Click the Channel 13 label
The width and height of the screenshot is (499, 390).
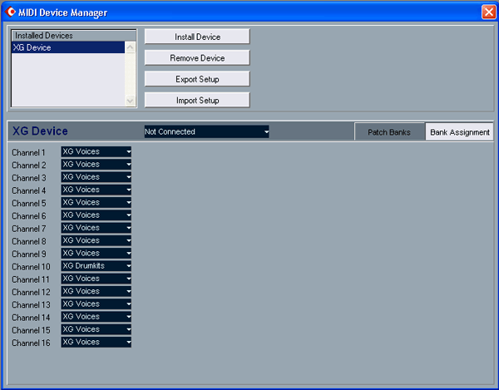coord(31,305)
